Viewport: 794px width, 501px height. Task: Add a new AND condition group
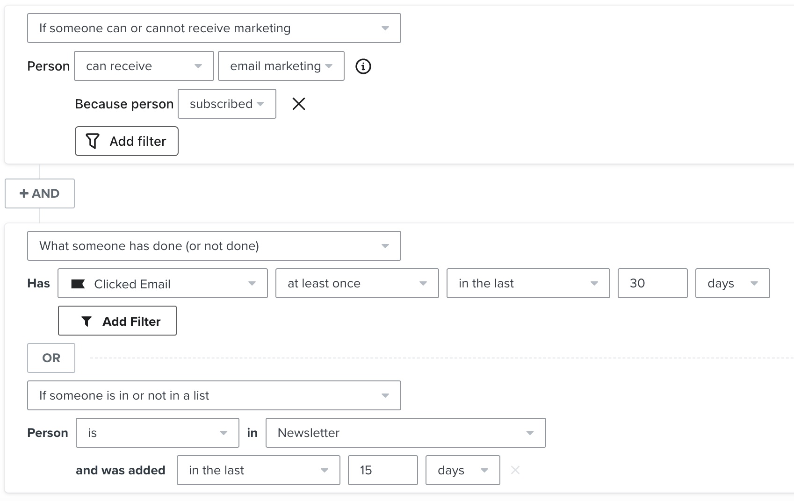40,193
